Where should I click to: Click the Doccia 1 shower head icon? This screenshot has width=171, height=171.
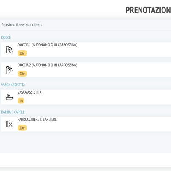pos(9,50)
